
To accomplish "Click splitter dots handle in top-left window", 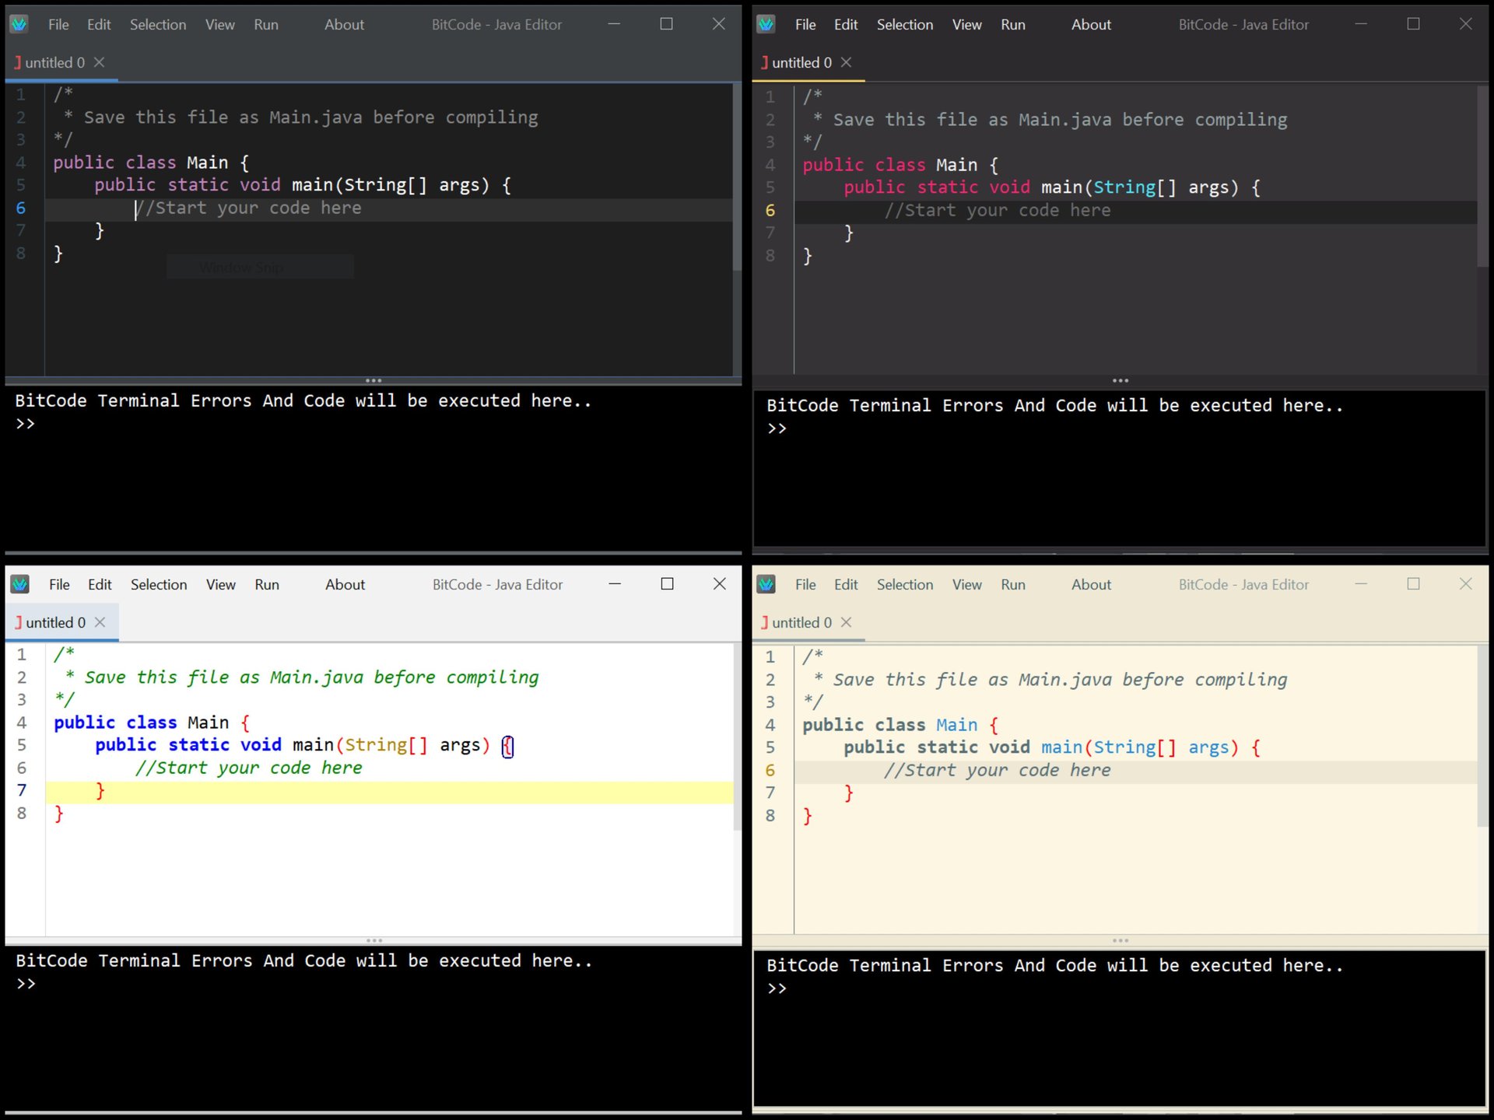I will point(373,380).
